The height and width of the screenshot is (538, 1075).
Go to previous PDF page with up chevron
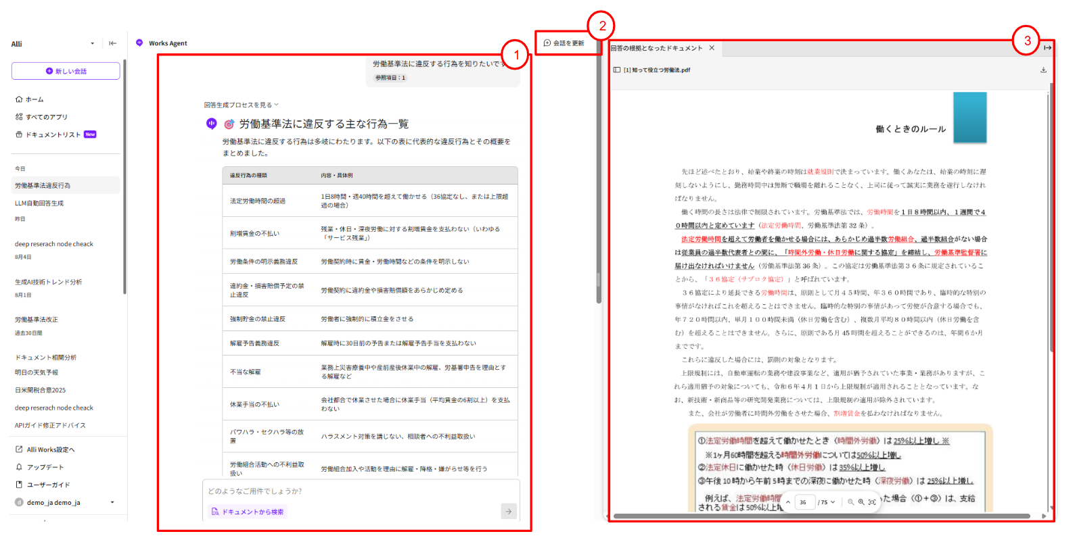click(788, 502)
